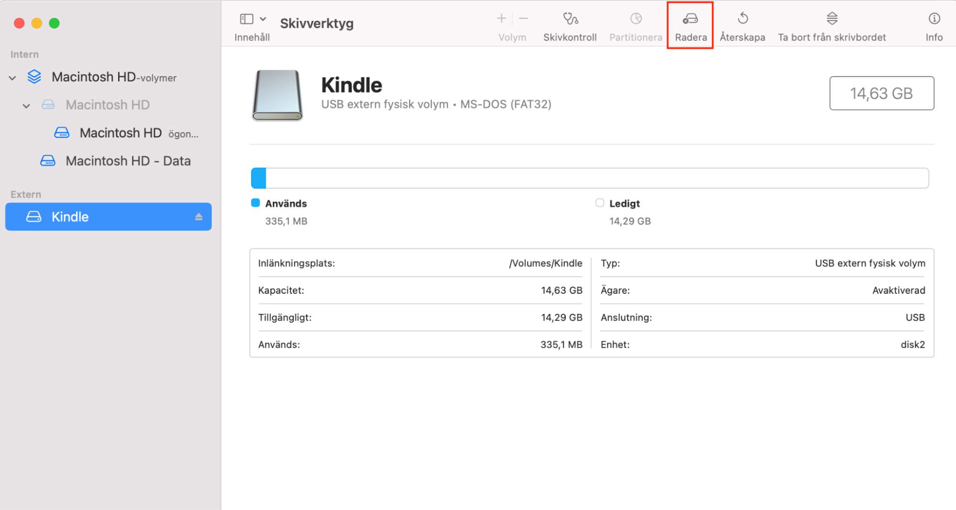The height and width of the screenshot is (510, 956).
Task: Click the Ledigt white legend swatch
Action: click(600, 203)
